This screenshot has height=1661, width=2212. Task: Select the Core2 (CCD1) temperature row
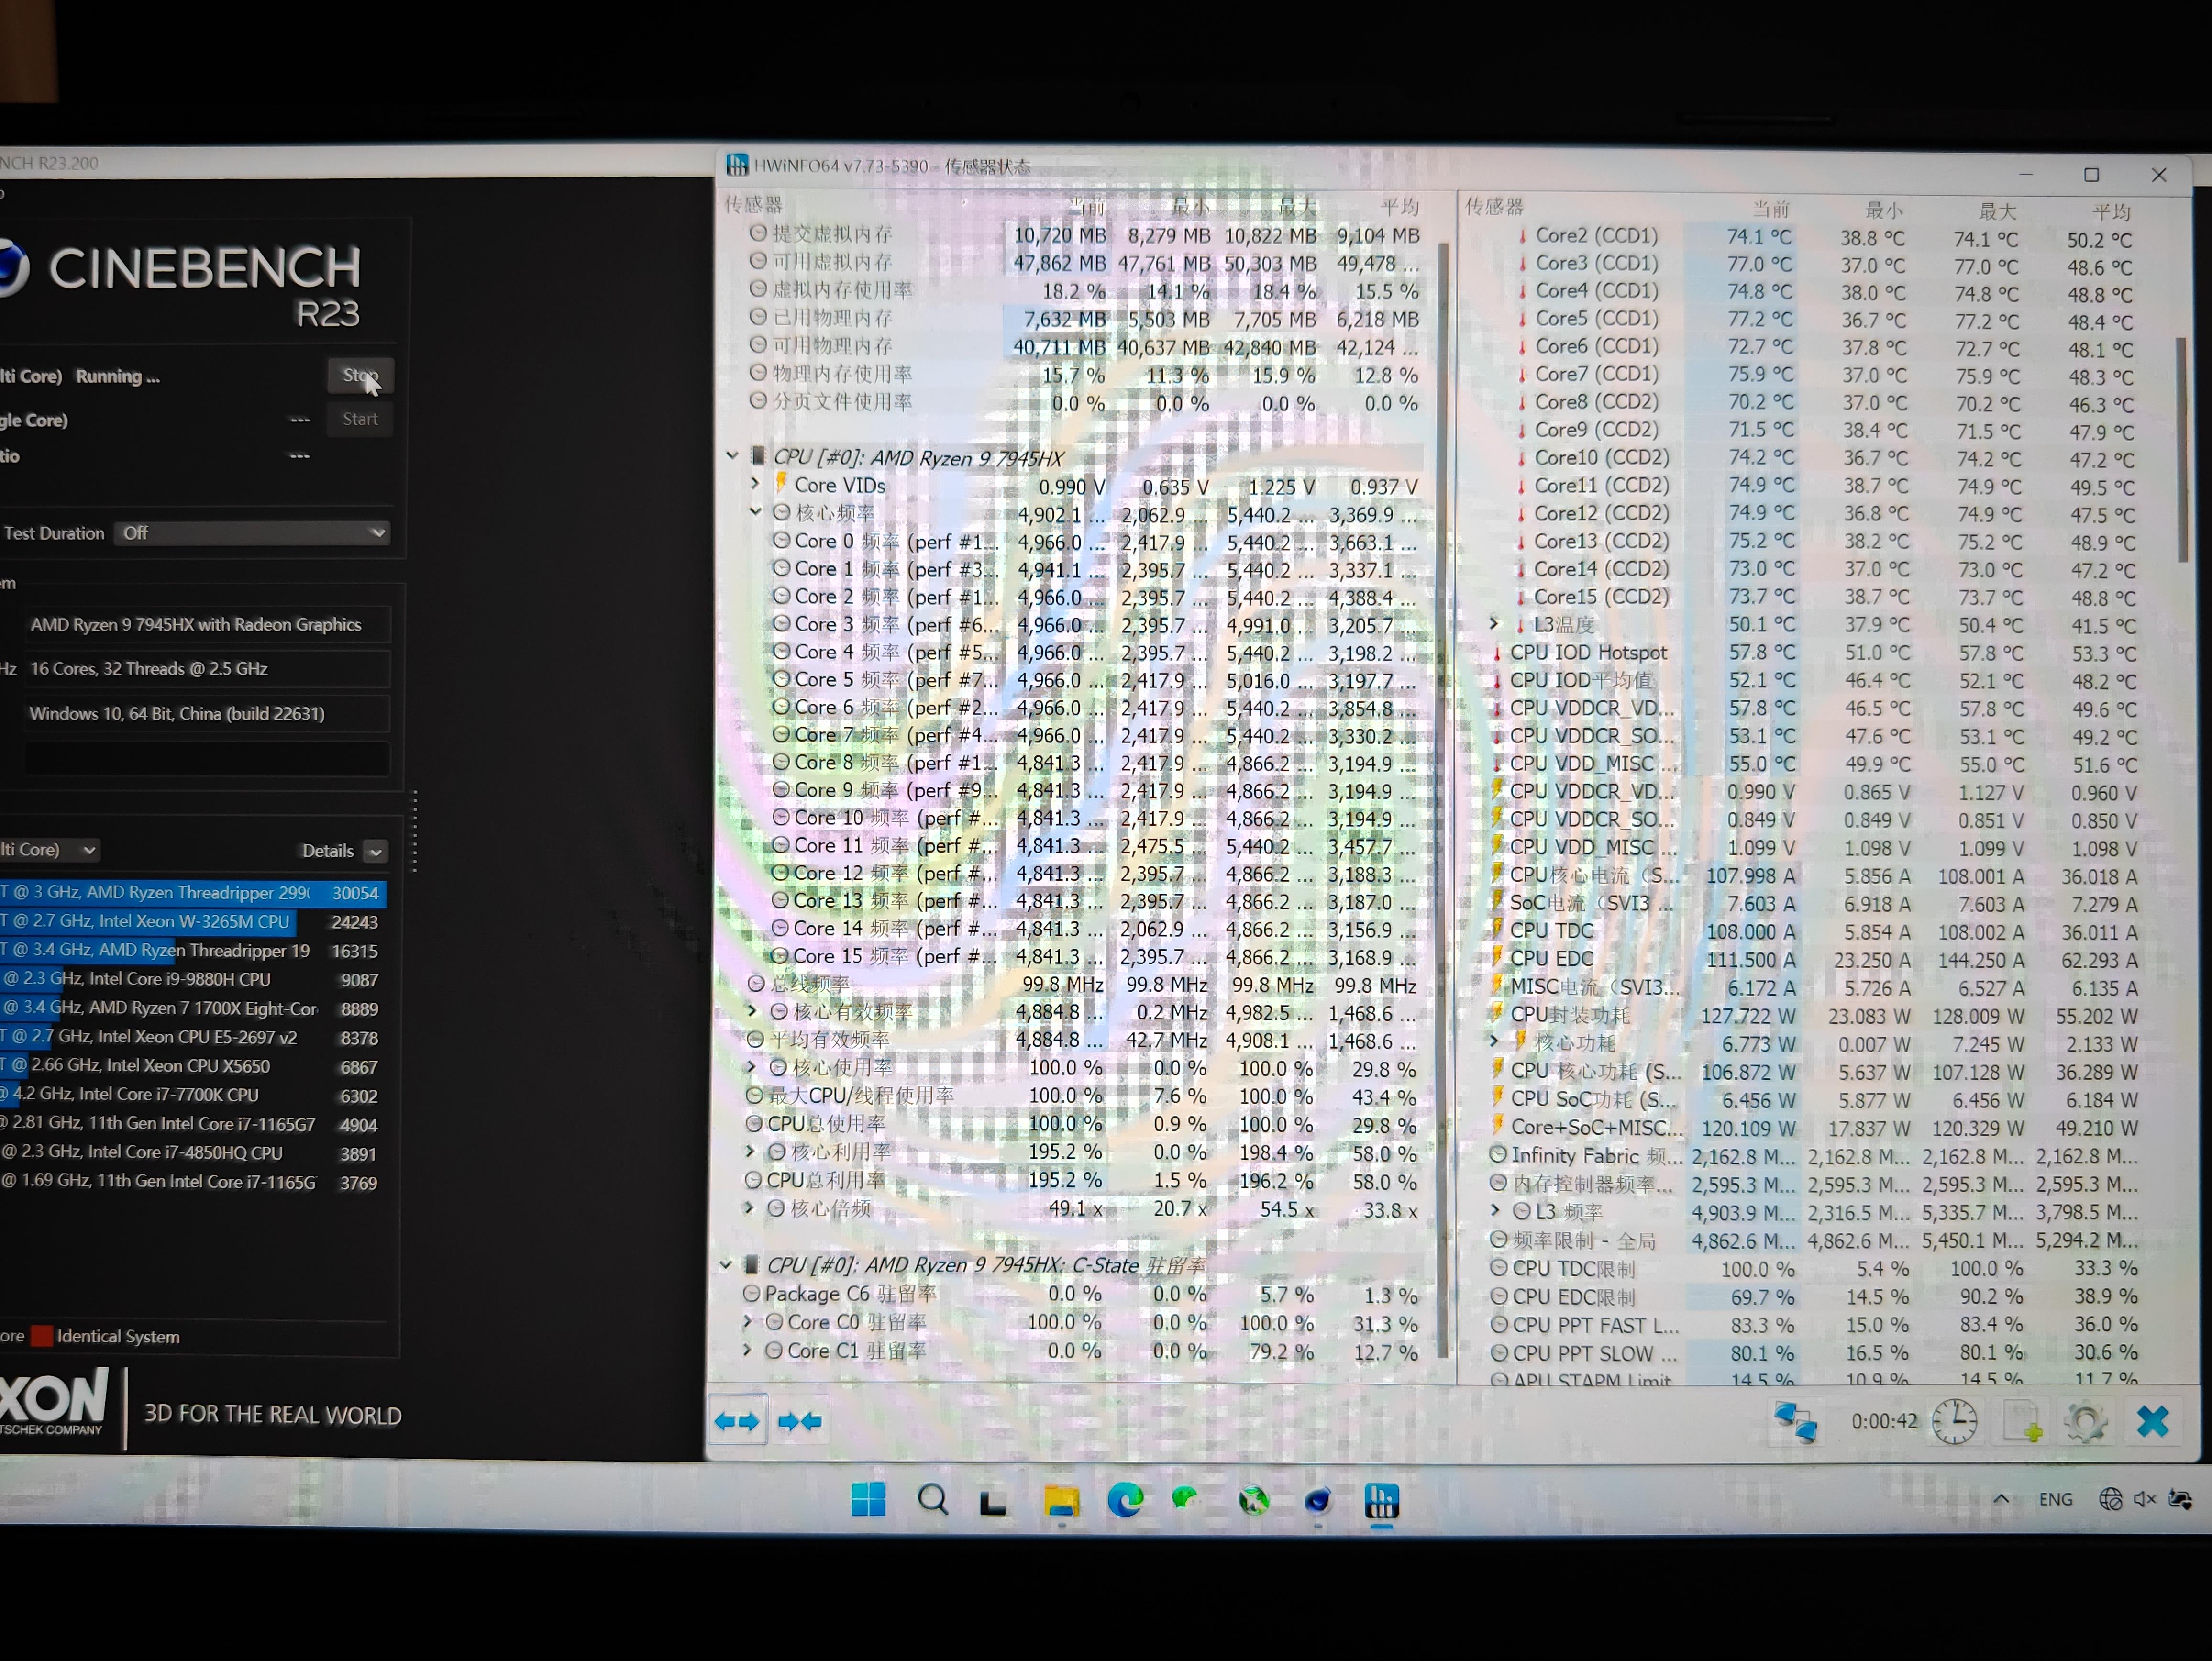click(1827, 237)
